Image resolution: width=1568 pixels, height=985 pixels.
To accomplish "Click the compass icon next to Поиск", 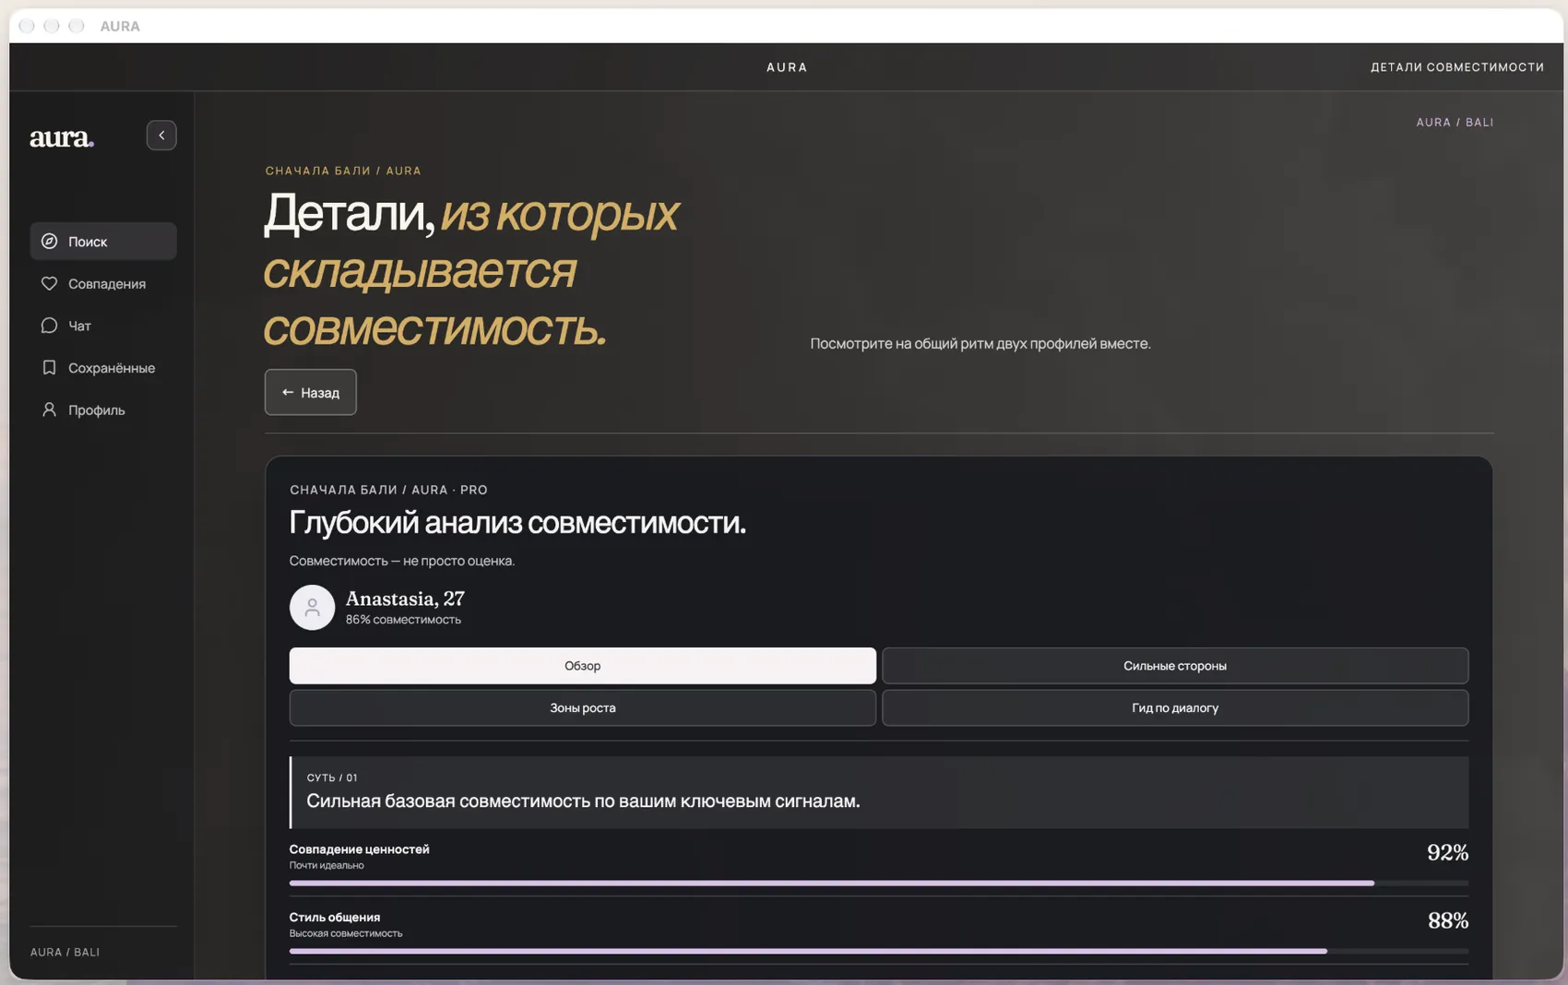I will [50, 242].
